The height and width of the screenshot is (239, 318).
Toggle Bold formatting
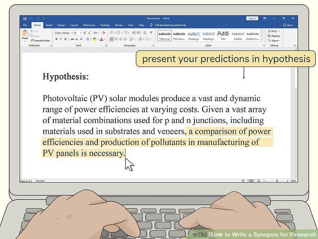(56, 39)
